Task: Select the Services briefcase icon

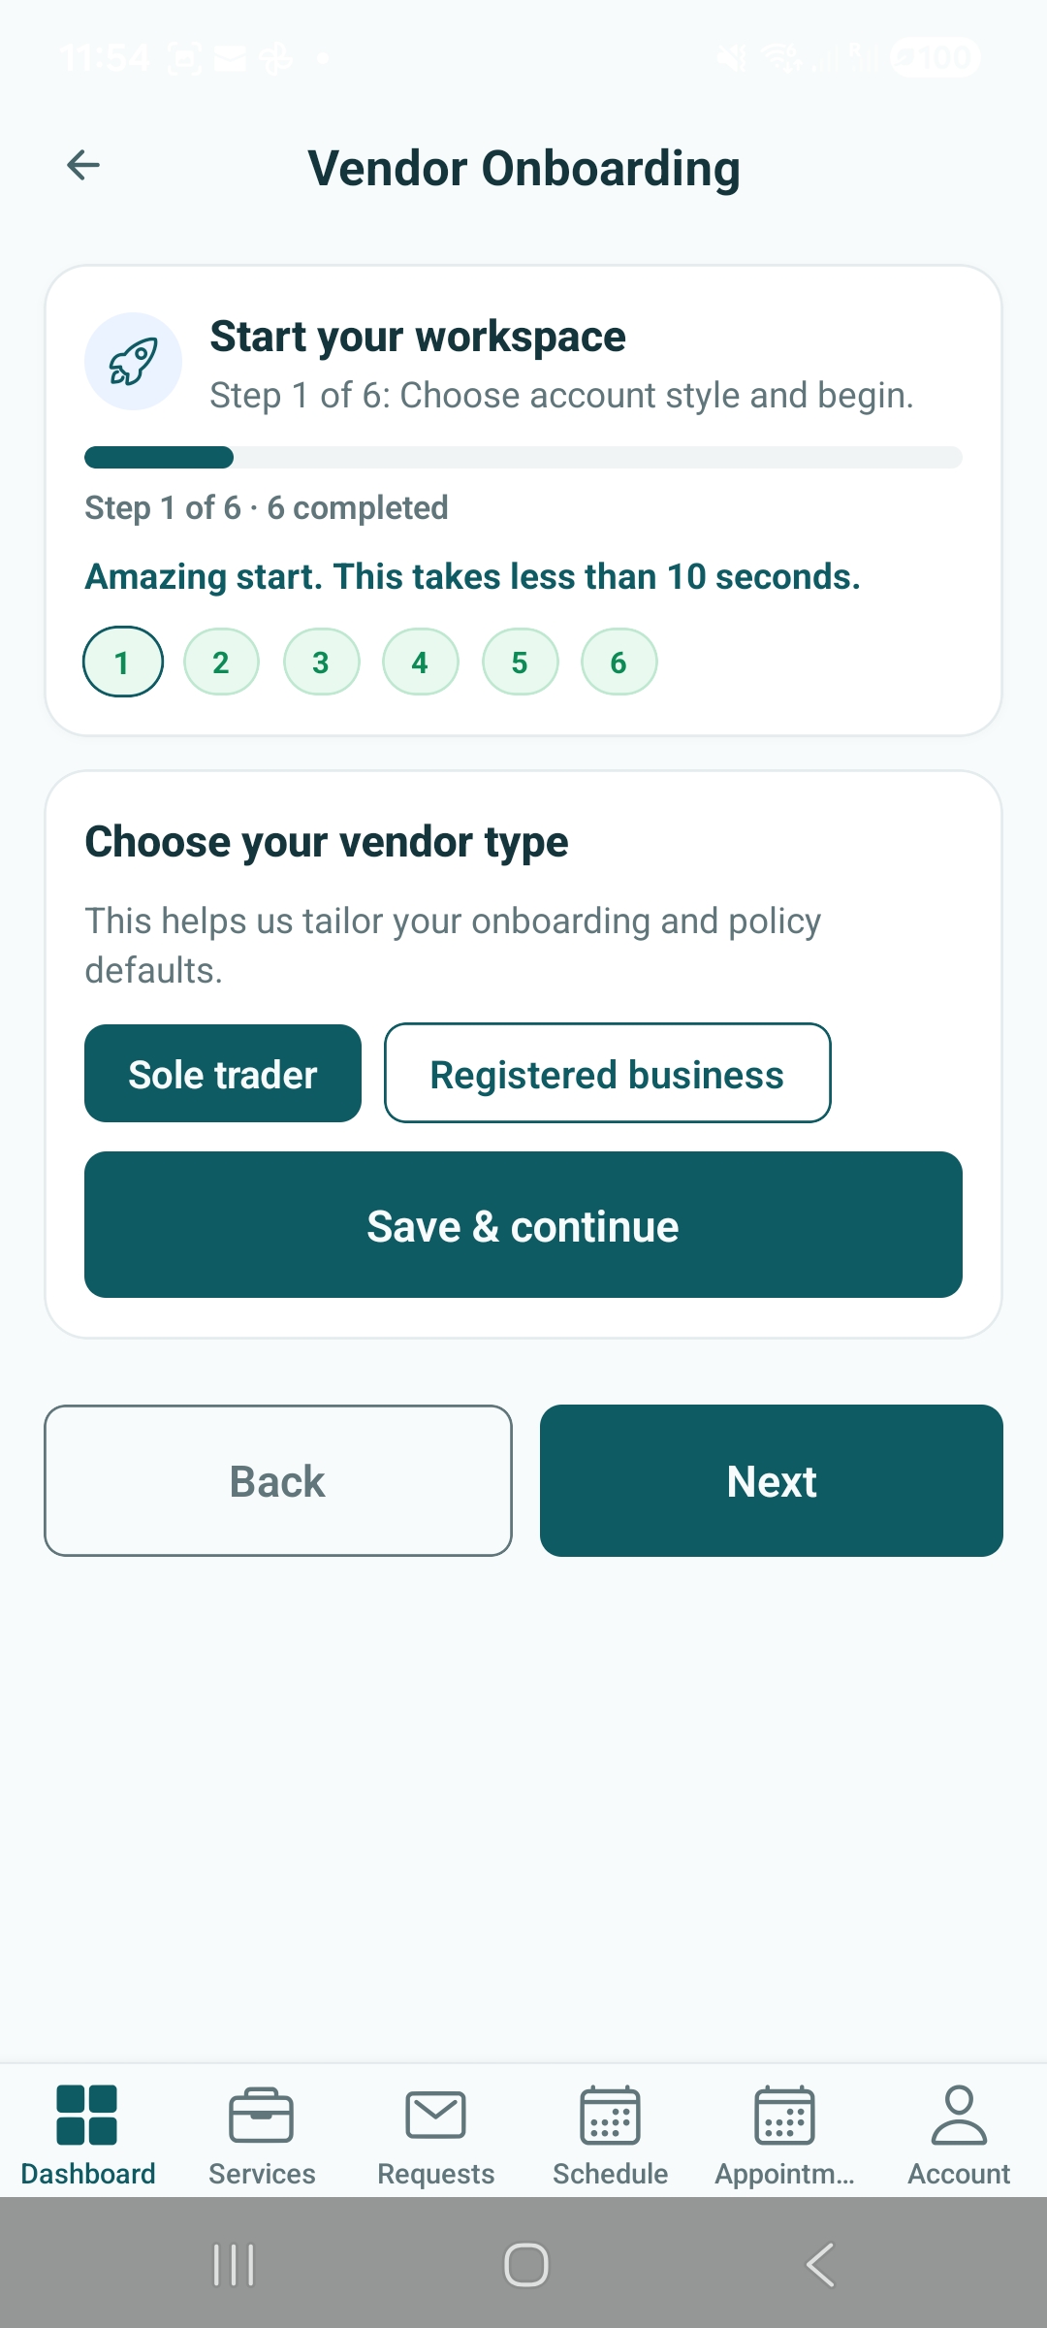Action: tap(262, 2116)
